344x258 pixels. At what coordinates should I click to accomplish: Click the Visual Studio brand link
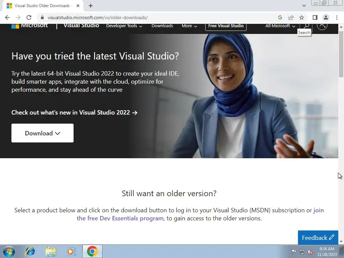81,26
